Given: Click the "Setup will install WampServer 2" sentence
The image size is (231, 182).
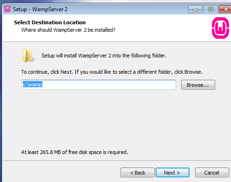Looking at the screenshot, I should coord(104,56).
